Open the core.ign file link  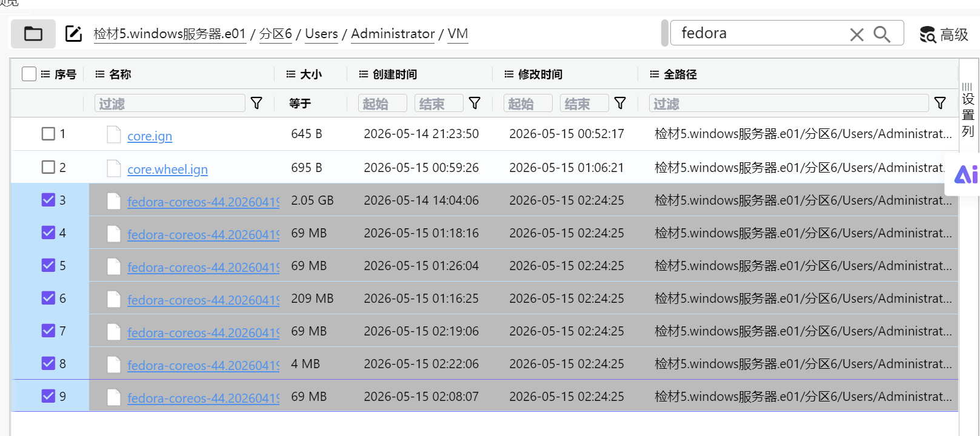pos(150,136)
